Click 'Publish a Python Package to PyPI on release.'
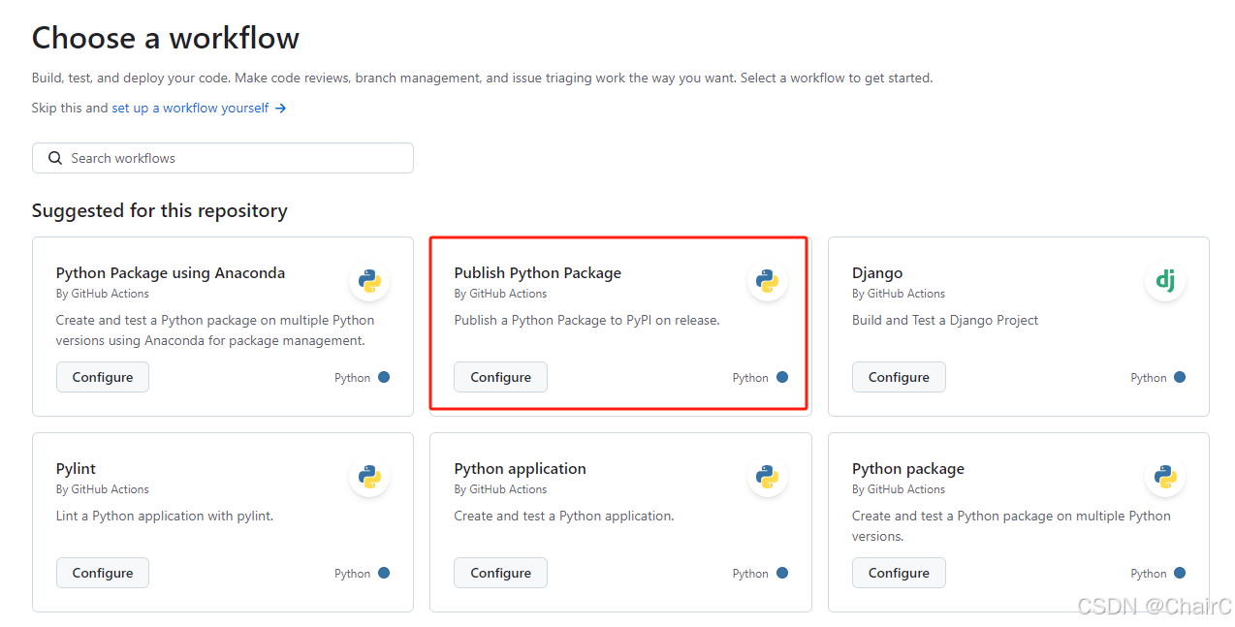The image size is (1235, 627). (587, 320)
